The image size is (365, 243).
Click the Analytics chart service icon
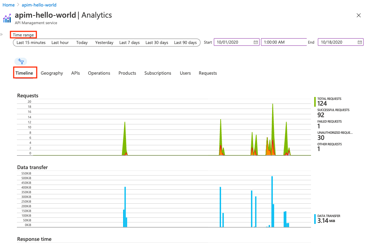tap(7, 18)
